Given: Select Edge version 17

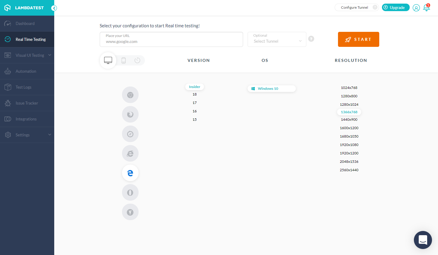Looking at the screenshot, I should click(x=195, y=103).
